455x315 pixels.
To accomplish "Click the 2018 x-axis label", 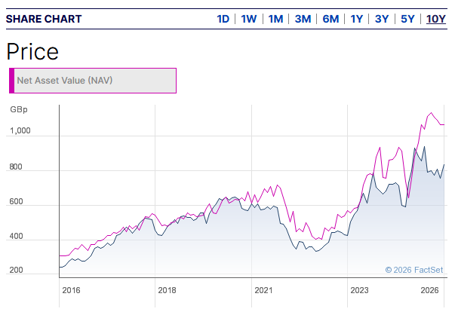I will (x=167, y=290).
